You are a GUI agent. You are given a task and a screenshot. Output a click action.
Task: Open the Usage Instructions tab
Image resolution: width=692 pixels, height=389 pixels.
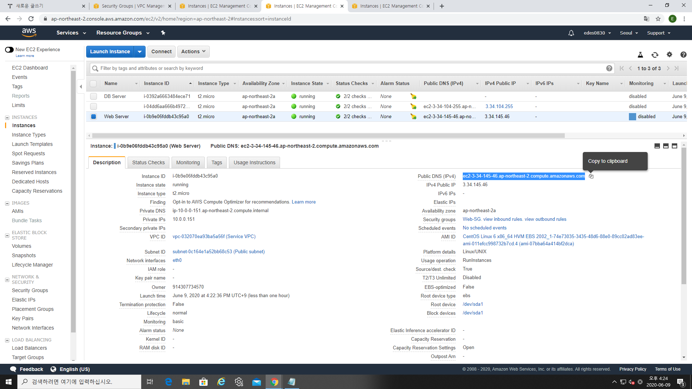click(x=254, y=162)
